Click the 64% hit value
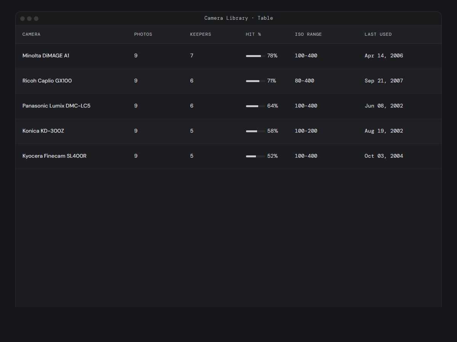Viewport: 457px width, 342px height. tap(273, 106)
